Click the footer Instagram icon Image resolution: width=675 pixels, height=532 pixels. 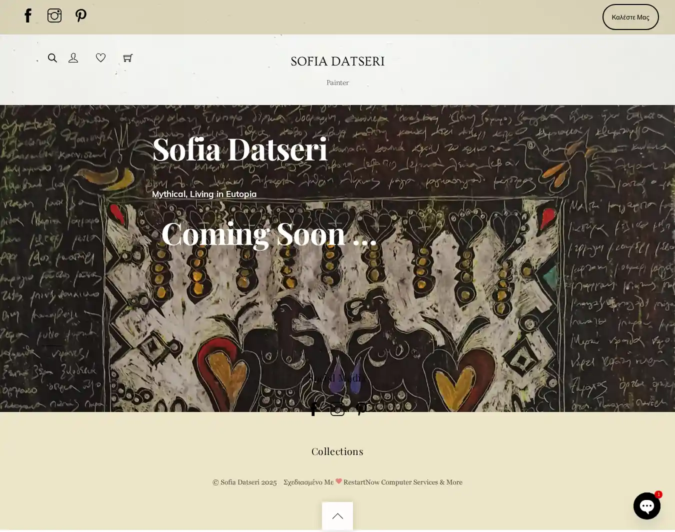[x=337, y=409]
